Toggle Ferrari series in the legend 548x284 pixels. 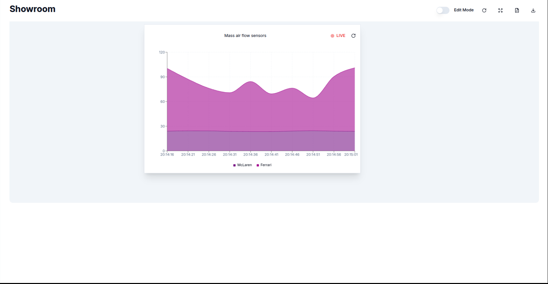pyautogui.click(x=264, y=165)
